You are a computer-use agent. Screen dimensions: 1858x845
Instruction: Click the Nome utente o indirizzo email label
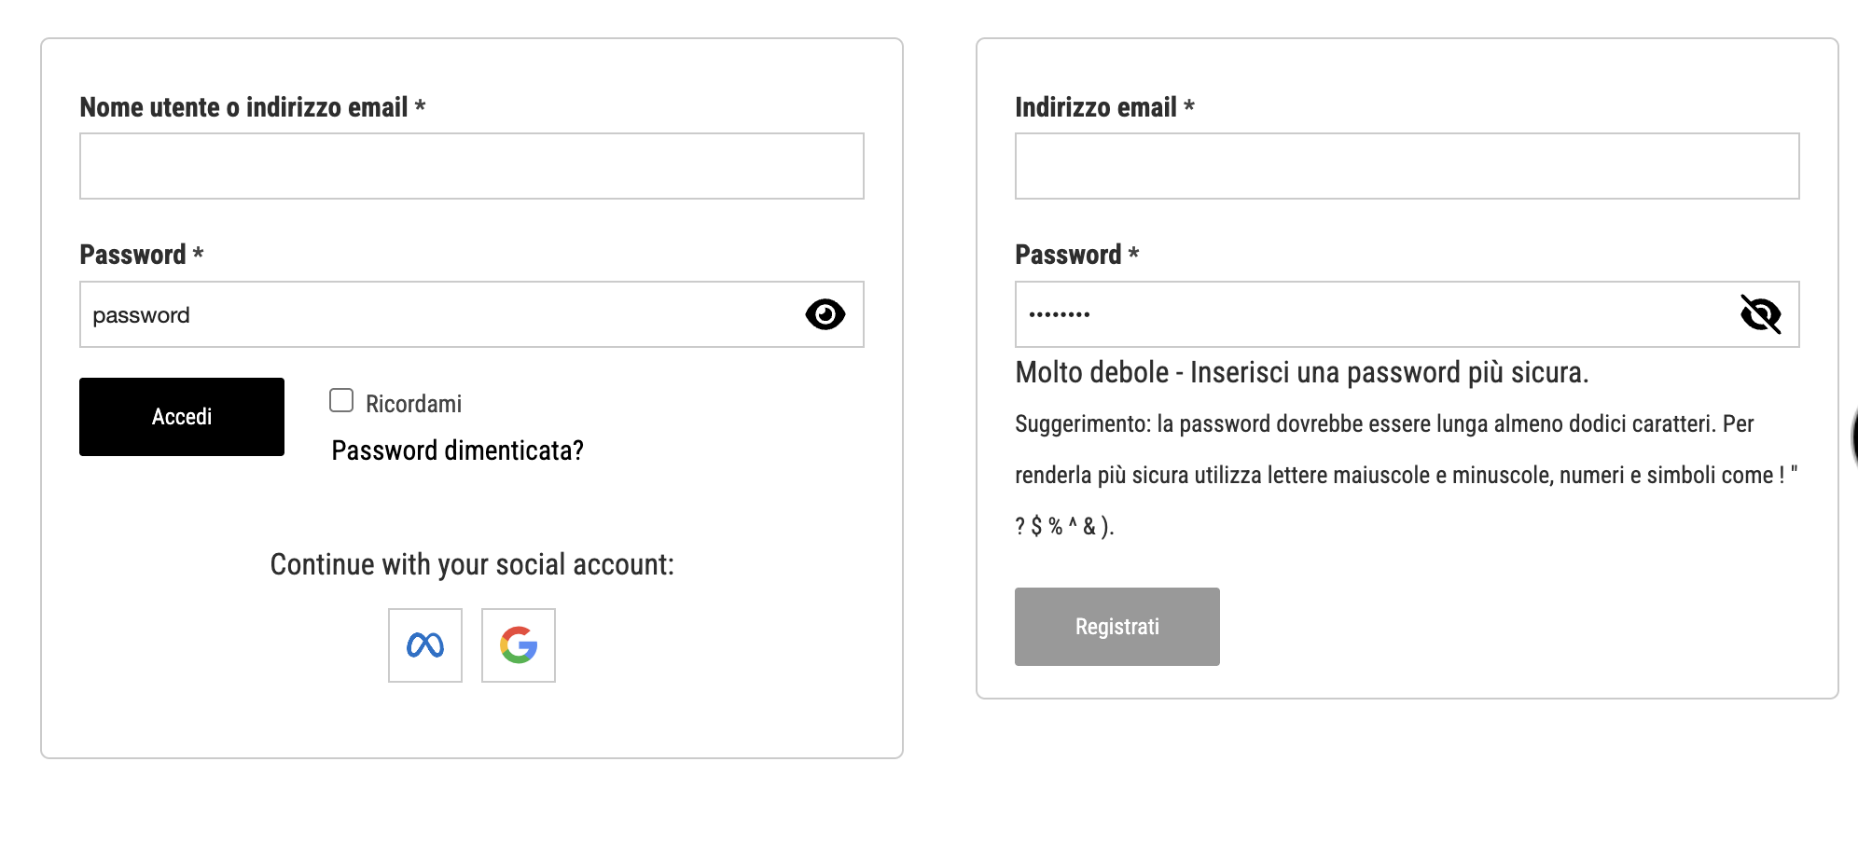(244, 107)
